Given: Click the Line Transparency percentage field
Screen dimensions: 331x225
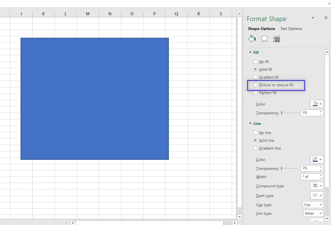Looking at the screenshot, I should 310,168.
